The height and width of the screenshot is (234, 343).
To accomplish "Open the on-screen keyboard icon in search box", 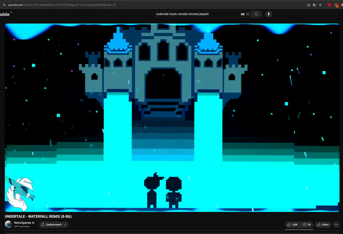I will (243, 14).
